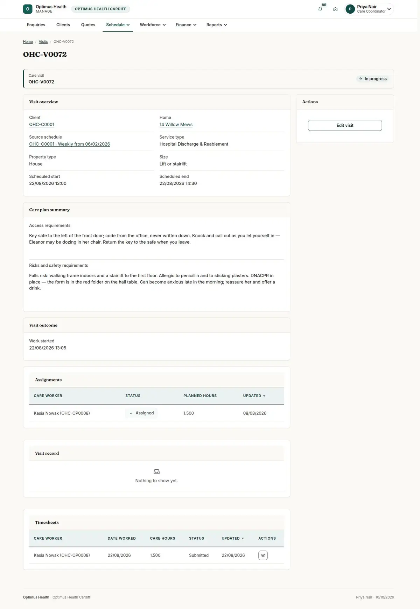The image size is (420, 609).
Task: Open the Clients tab
Action: (x=63, y=25)
